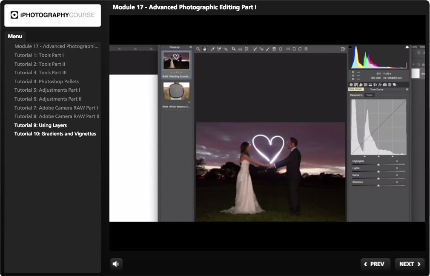Click the Highlights slider handle
430x276 pixels.
[378, 165]
